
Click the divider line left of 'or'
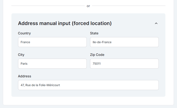click(48, 6)
